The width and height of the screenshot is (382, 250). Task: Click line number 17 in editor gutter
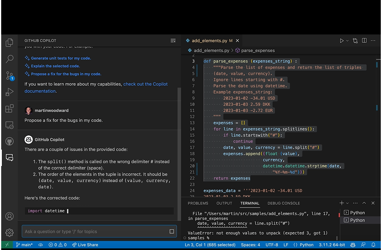pos(192,147)
